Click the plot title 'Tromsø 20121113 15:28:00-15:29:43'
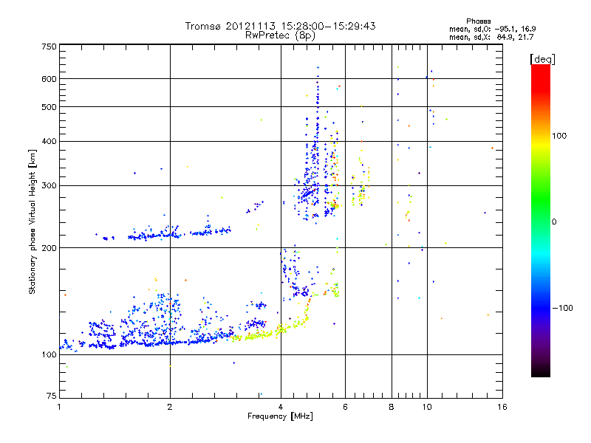Image resolution: width=591 pixels, height=443 pixels. point(280,26)
